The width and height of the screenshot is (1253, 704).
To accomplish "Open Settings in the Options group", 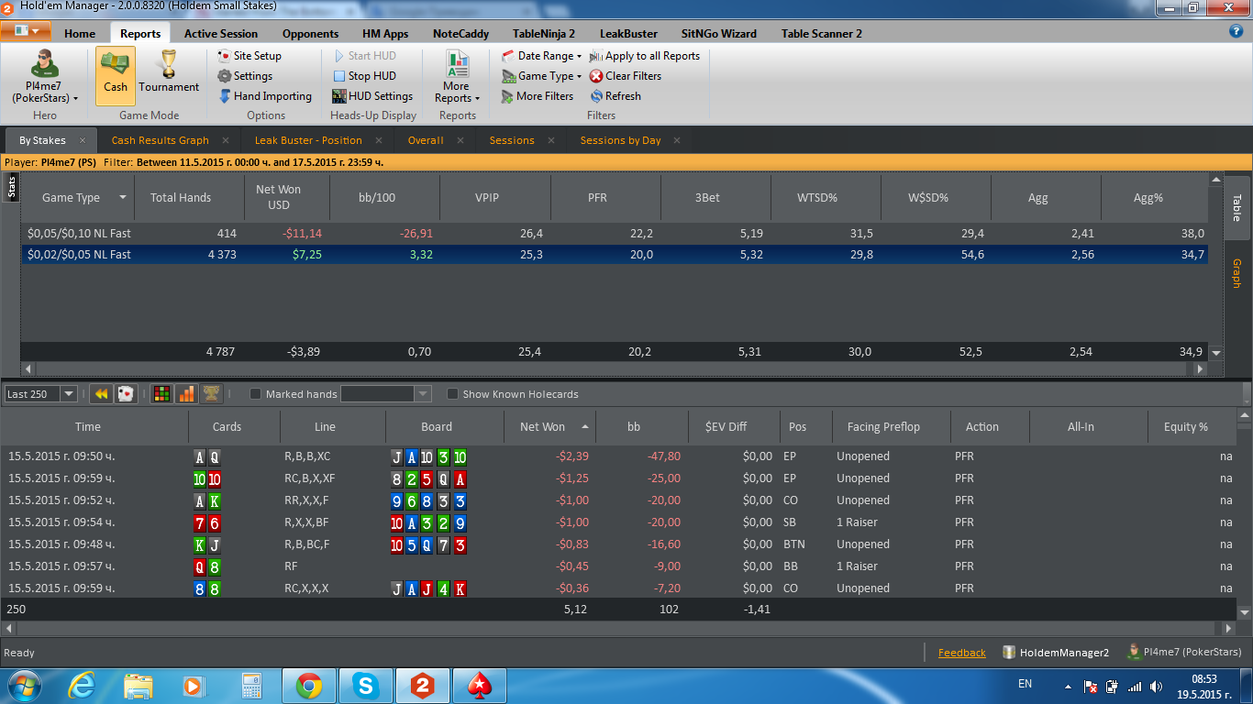I will coord(245,76).
